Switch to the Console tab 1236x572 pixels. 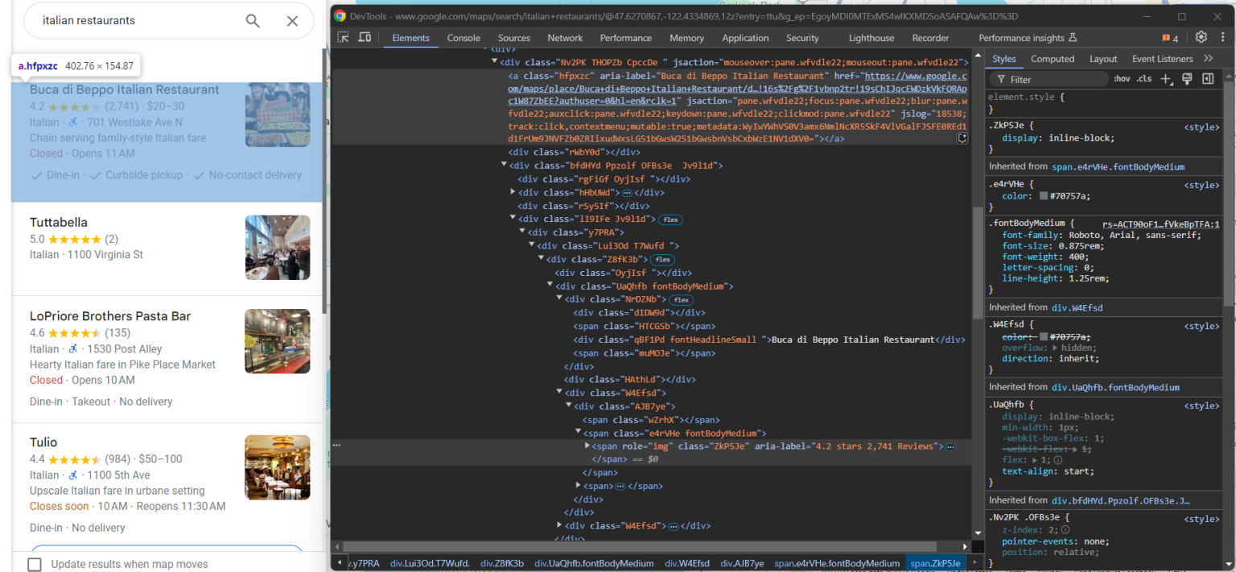tap(463, 37)
